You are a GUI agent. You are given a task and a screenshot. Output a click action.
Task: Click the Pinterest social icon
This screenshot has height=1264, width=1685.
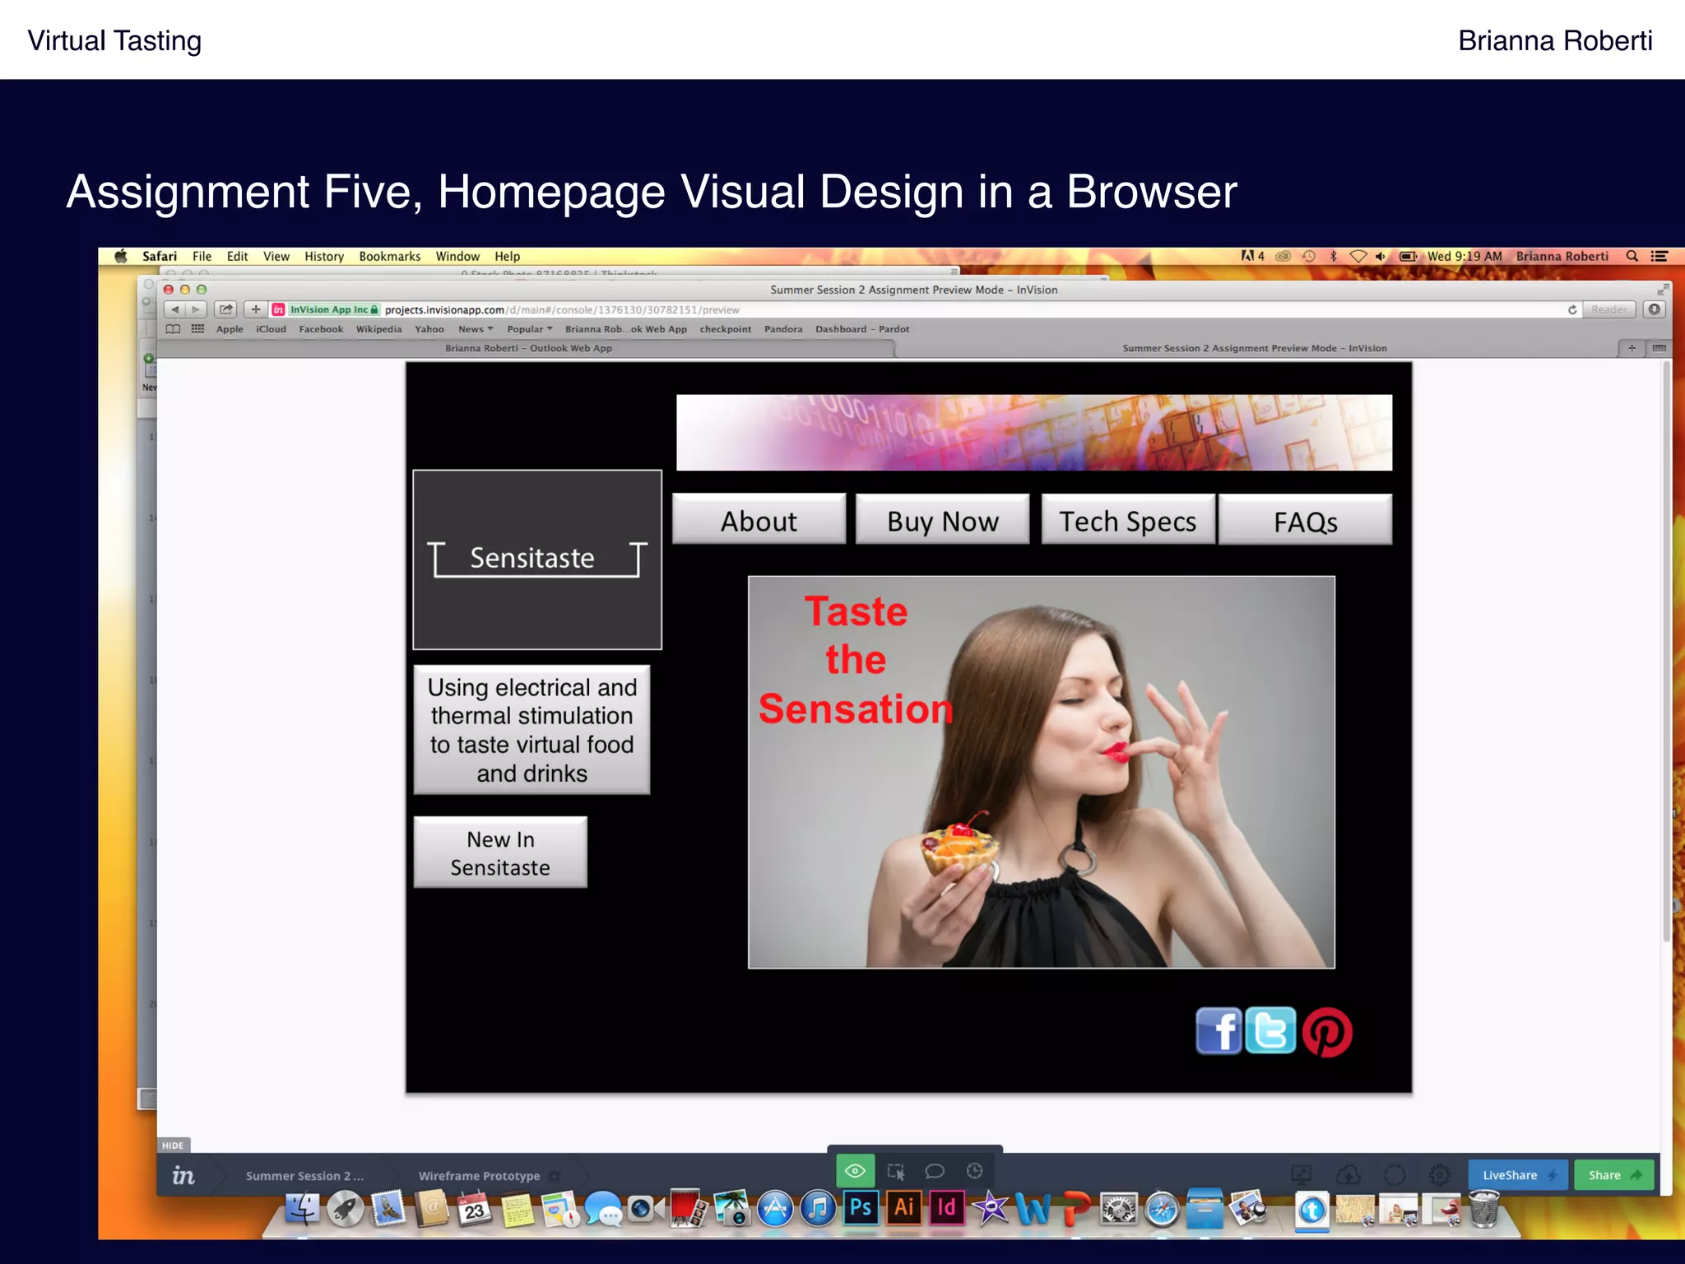click(1327, 1032)
